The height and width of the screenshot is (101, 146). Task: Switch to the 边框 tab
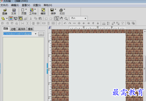(x=13, y=29)
